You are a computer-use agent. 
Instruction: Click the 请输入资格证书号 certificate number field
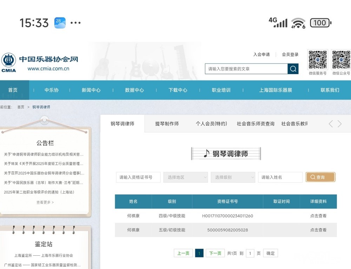pyautogui.click(x=138, y=177)
